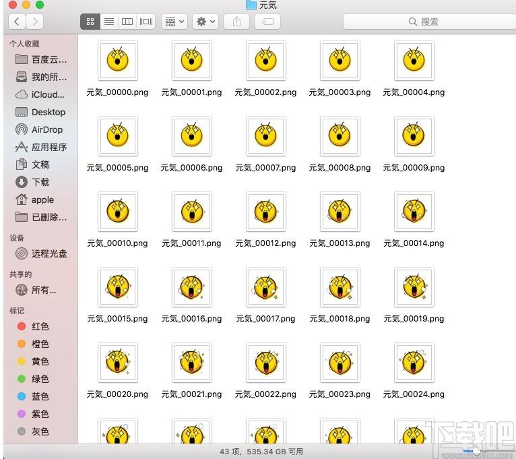
Task: Switch to column view mode
Action: [x=127, y=22]
